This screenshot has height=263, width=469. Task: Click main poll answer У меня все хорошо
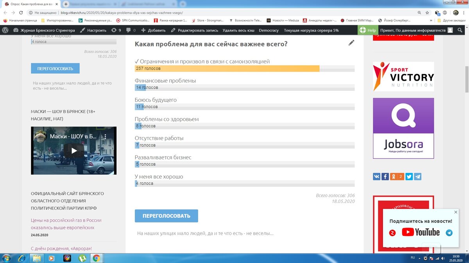coord(159,177)
